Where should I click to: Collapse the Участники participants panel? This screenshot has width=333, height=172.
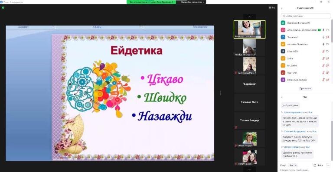(x=282, y=8)
